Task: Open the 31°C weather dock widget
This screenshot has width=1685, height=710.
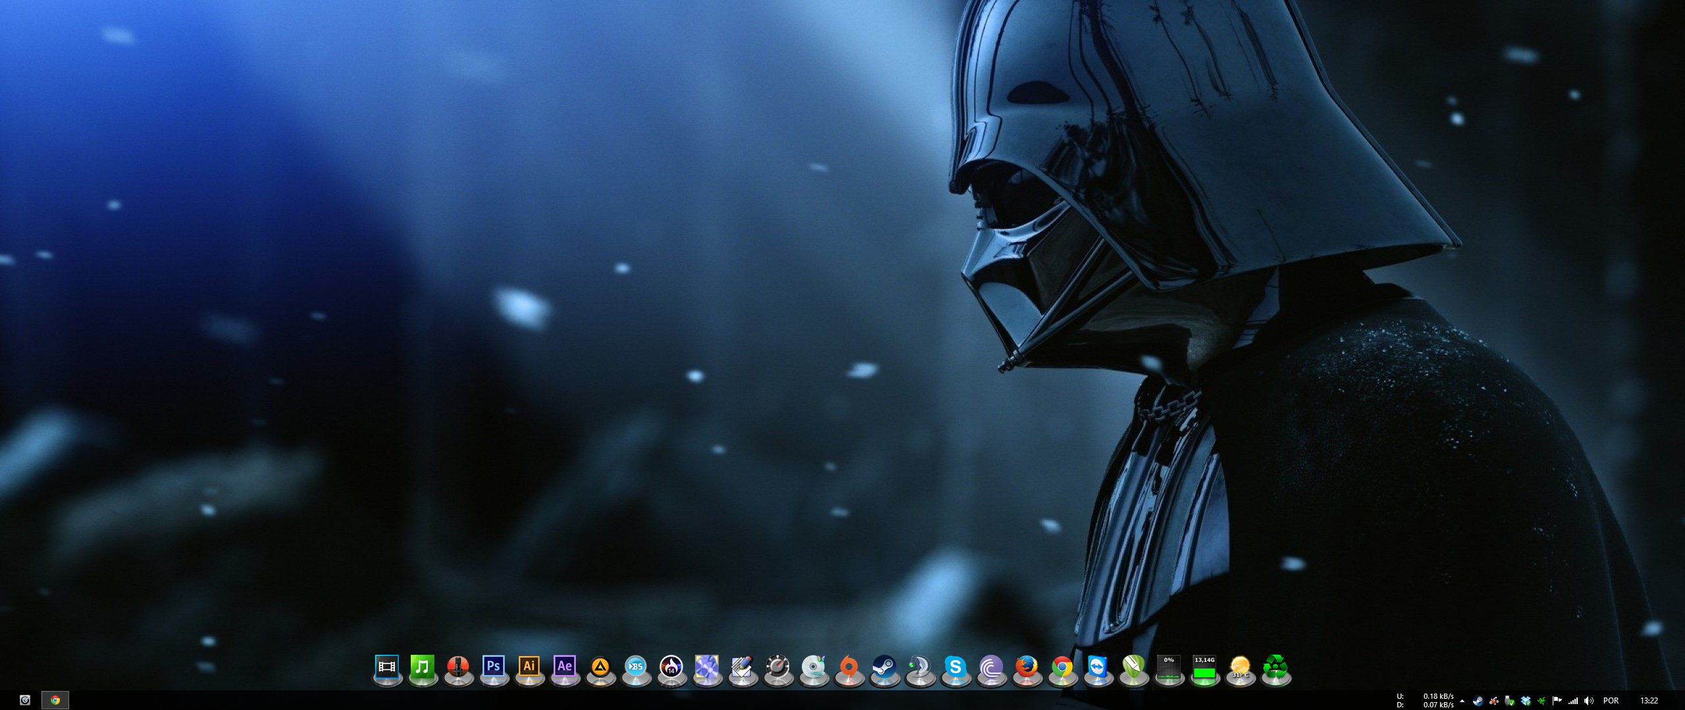Action: pyautogui.click(x=1240, y=667)
